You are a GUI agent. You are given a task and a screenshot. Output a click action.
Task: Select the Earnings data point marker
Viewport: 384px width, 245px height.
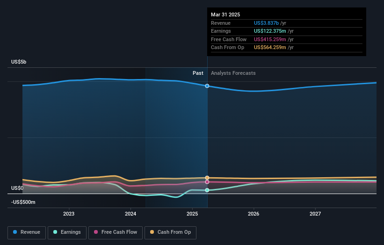(207, 190)
